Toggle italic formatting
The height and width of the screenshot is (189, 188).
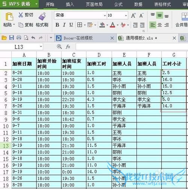coord(64,25)
